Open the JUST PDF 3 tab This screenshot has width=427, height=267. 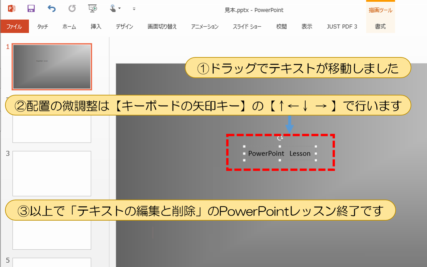(342, 27)
